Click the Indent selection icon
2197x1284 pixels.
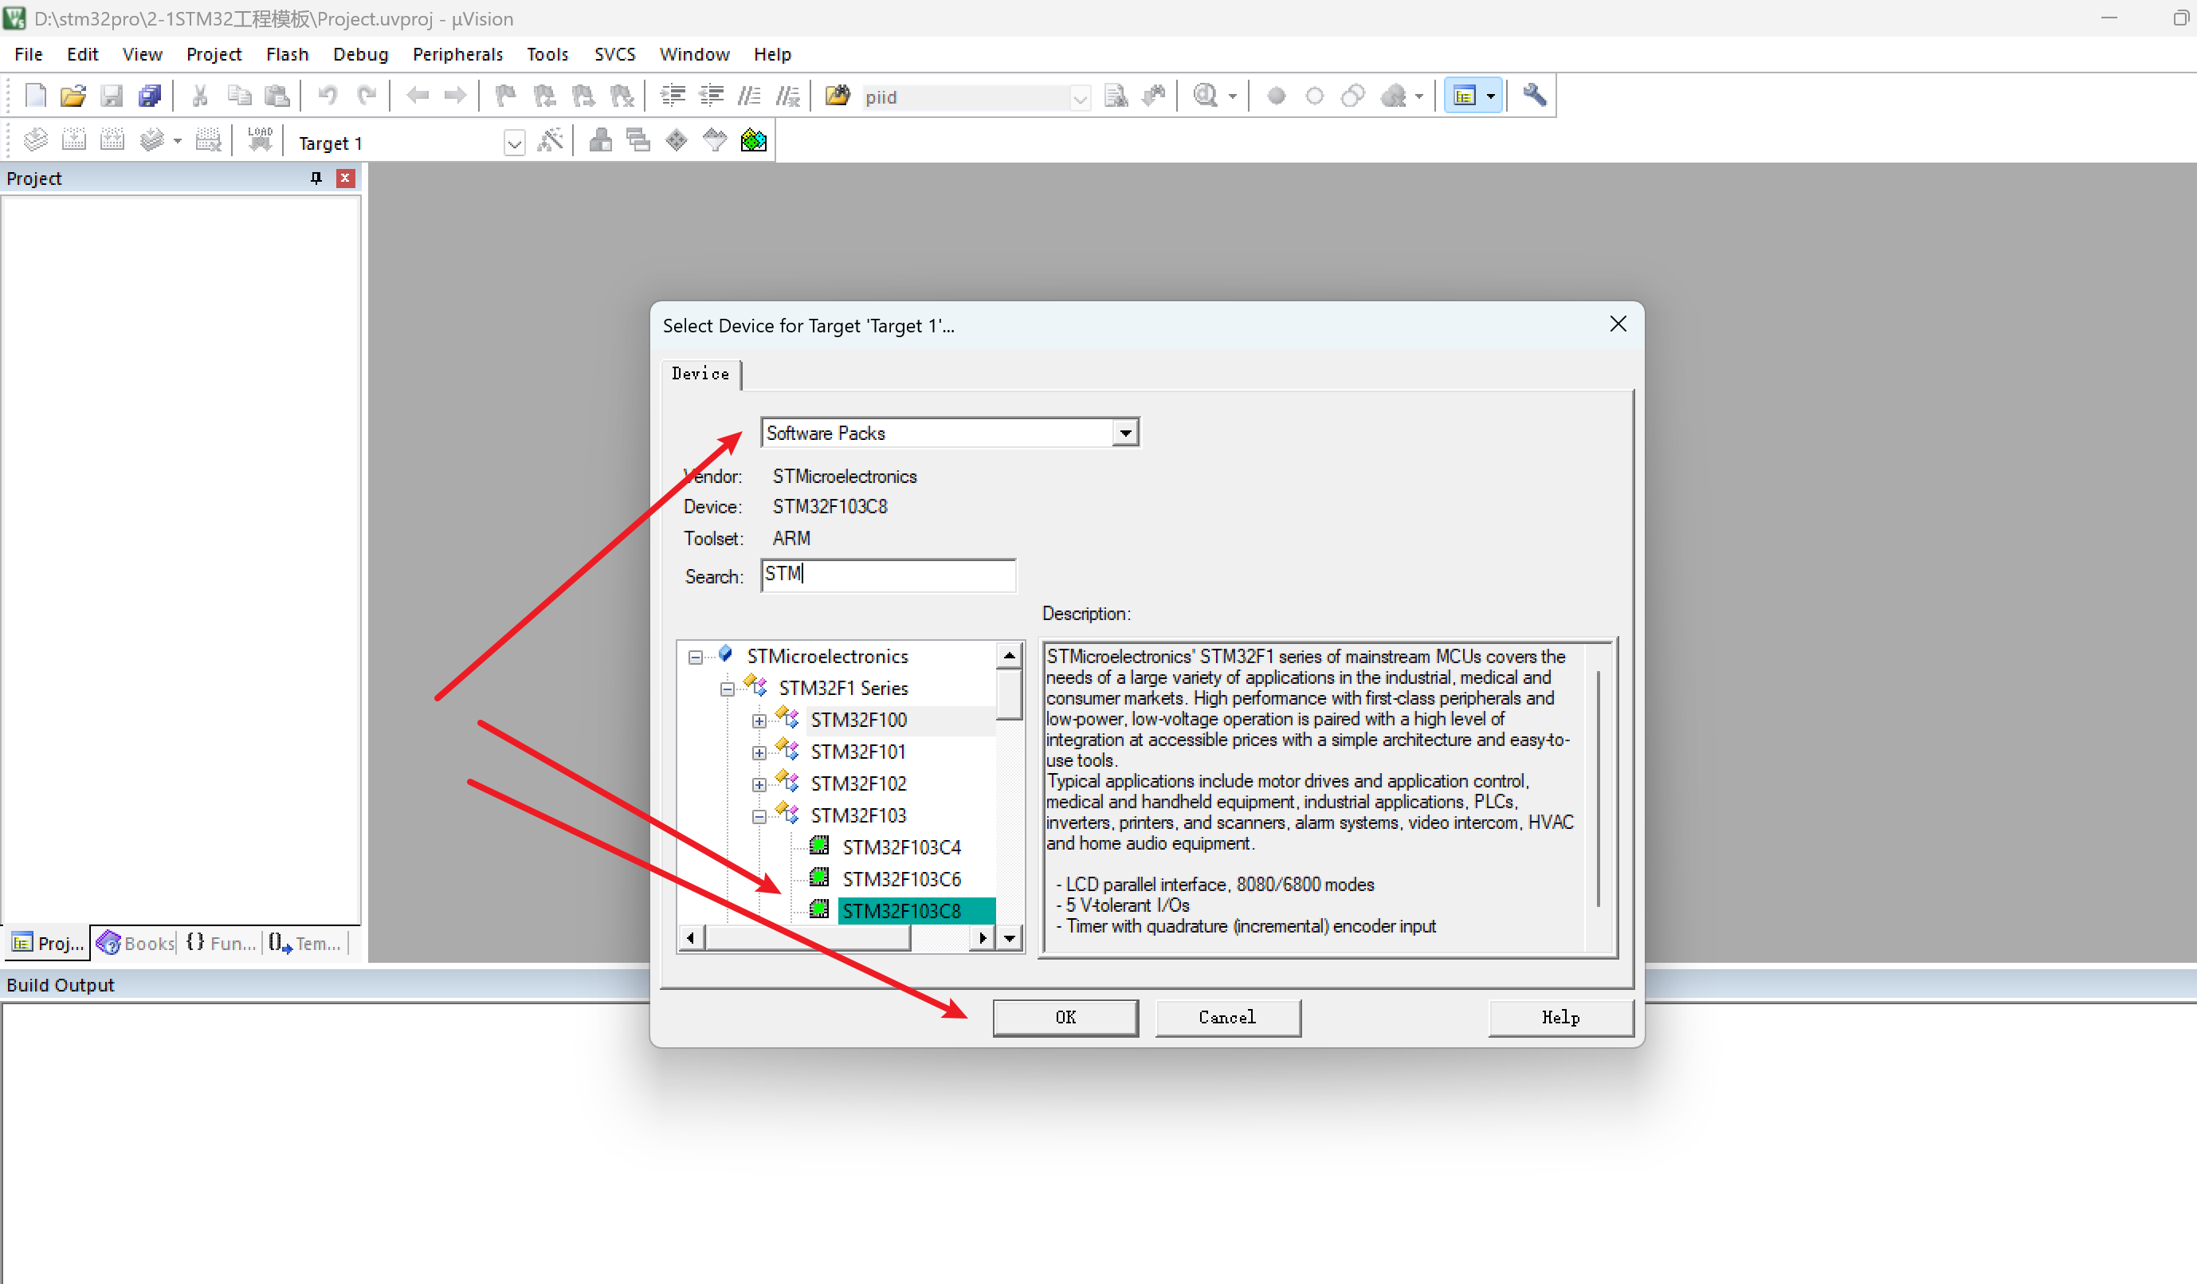(673, 96)
